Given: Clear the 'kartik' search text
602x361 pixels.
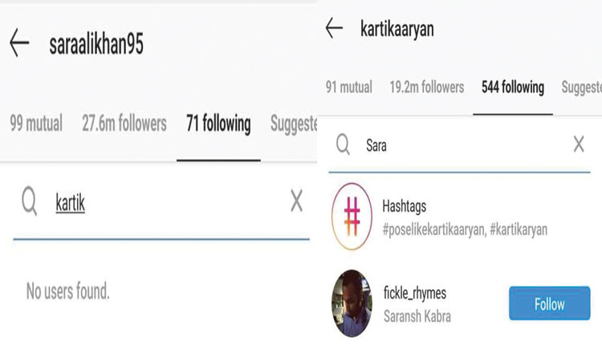Looking at the screenshot, I should 296,201.
